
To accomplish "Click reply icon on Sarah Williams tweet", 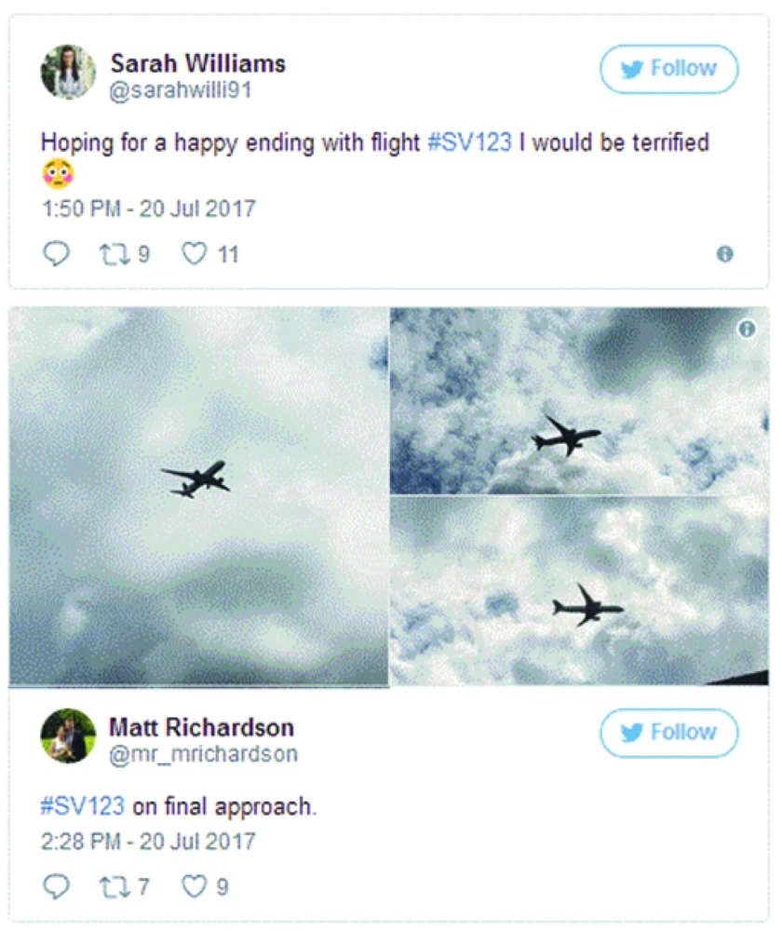I will (x=57, y=254).
